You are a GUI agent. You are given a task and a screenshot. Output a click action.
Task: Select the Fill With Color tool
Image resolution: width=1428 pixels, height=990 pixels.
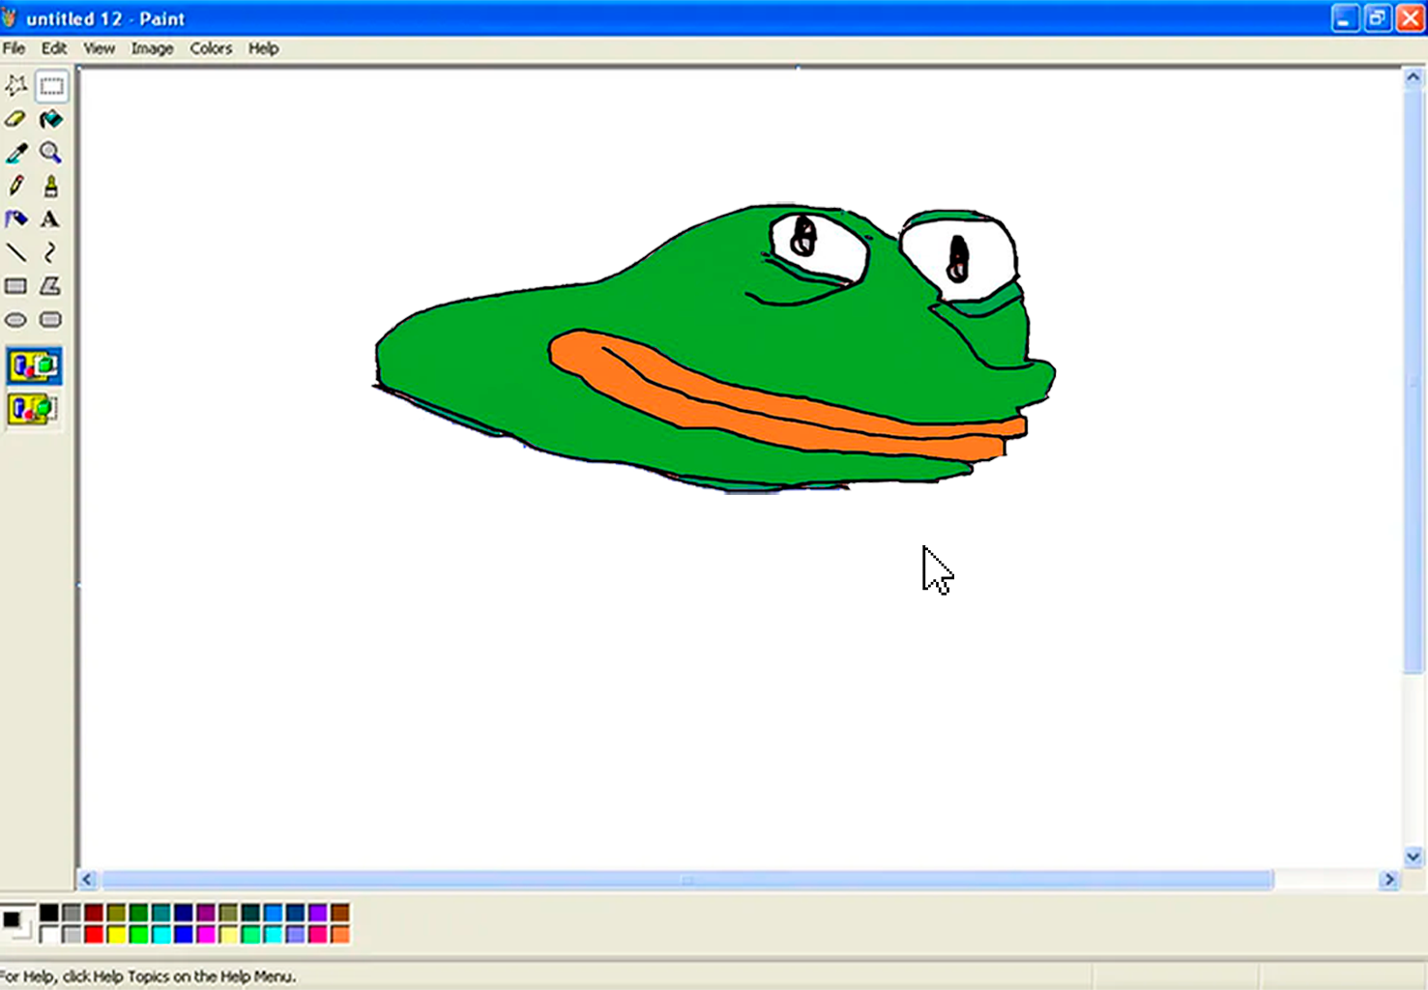[50, 119]
